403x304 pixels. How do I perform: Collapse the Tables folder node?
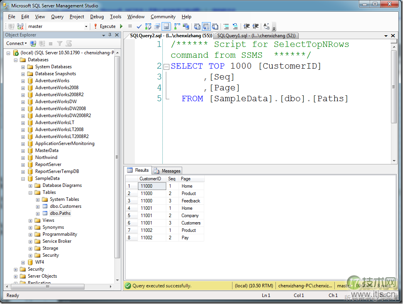pyautogui.click(x=30, y=193)
